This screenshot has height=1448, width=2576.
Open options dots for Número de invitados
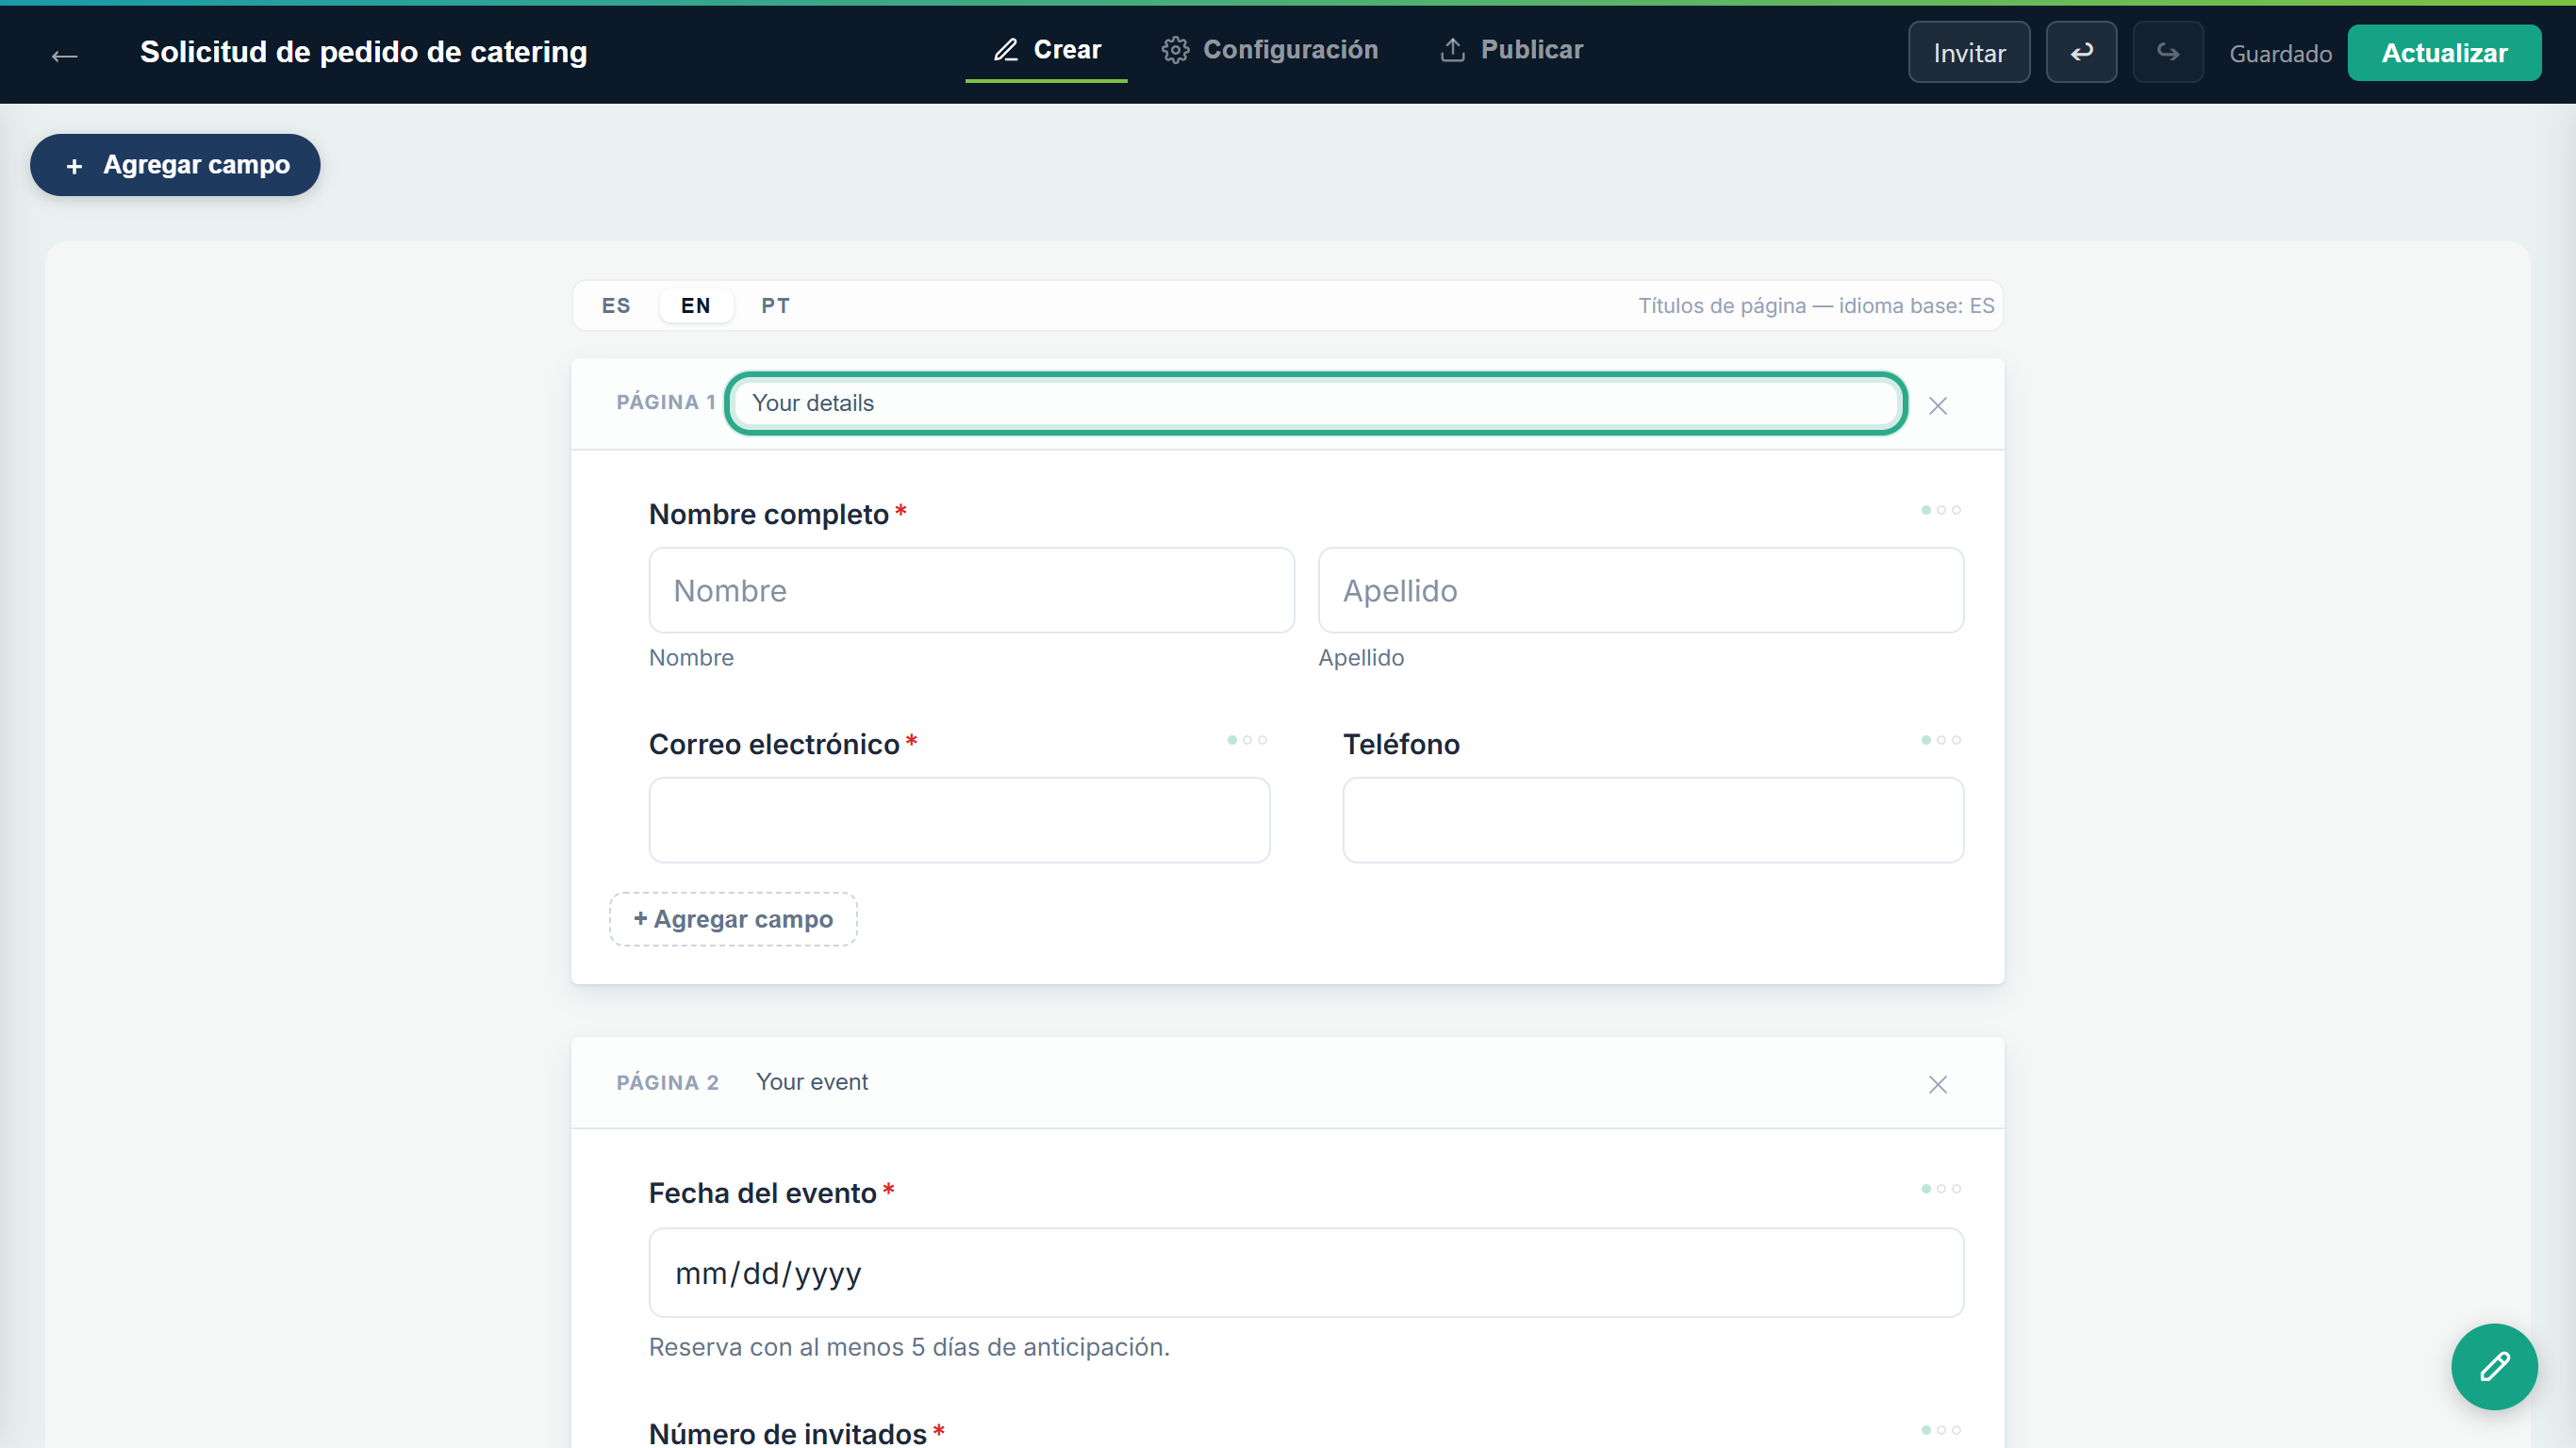point(1941,1430)
